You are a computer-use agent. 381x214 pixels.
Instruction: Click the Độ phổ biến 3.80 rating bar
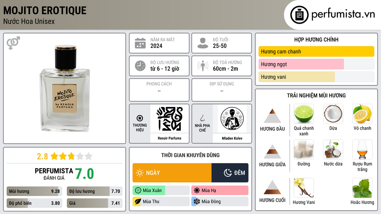[x=35, y=203]
